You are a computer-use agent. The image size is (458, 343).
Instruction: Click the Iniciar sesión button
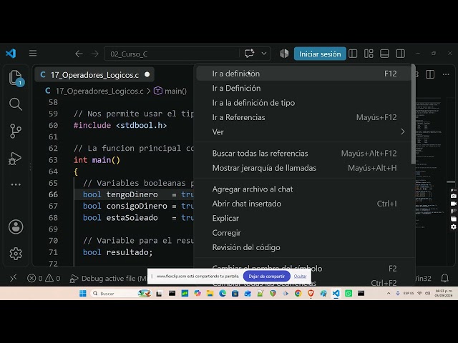(x=320, y=54)
